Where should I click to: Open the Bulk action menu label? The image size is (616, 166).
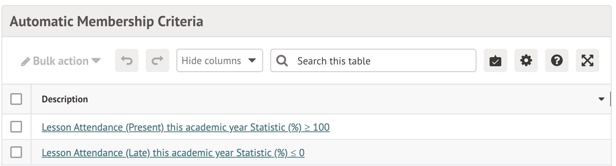tap(61, 61)
